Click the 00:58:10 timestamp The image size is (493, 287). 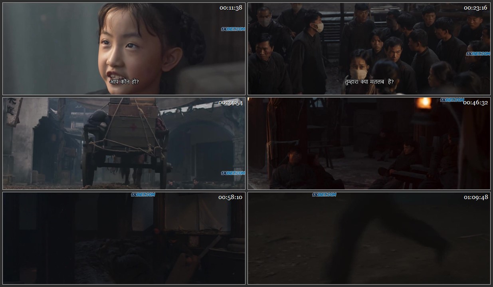pos(231,197)
